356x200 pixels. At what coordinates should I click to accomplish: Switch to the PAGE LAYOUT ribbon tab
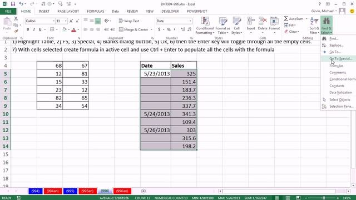[68, 11]
